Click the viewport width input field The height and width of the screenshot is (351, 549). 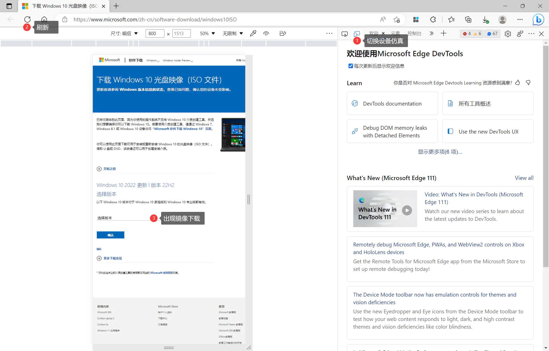click(x=155, y=33)
